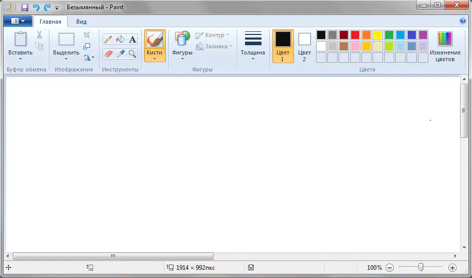The image size is (472, 278).
Task: Select the Pencil tool
Action: [x=108, y=40]
